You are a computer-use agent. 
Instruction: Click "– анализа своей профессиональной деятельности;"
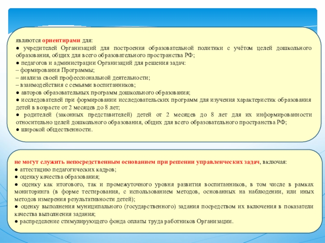click(x=83, y=78)
